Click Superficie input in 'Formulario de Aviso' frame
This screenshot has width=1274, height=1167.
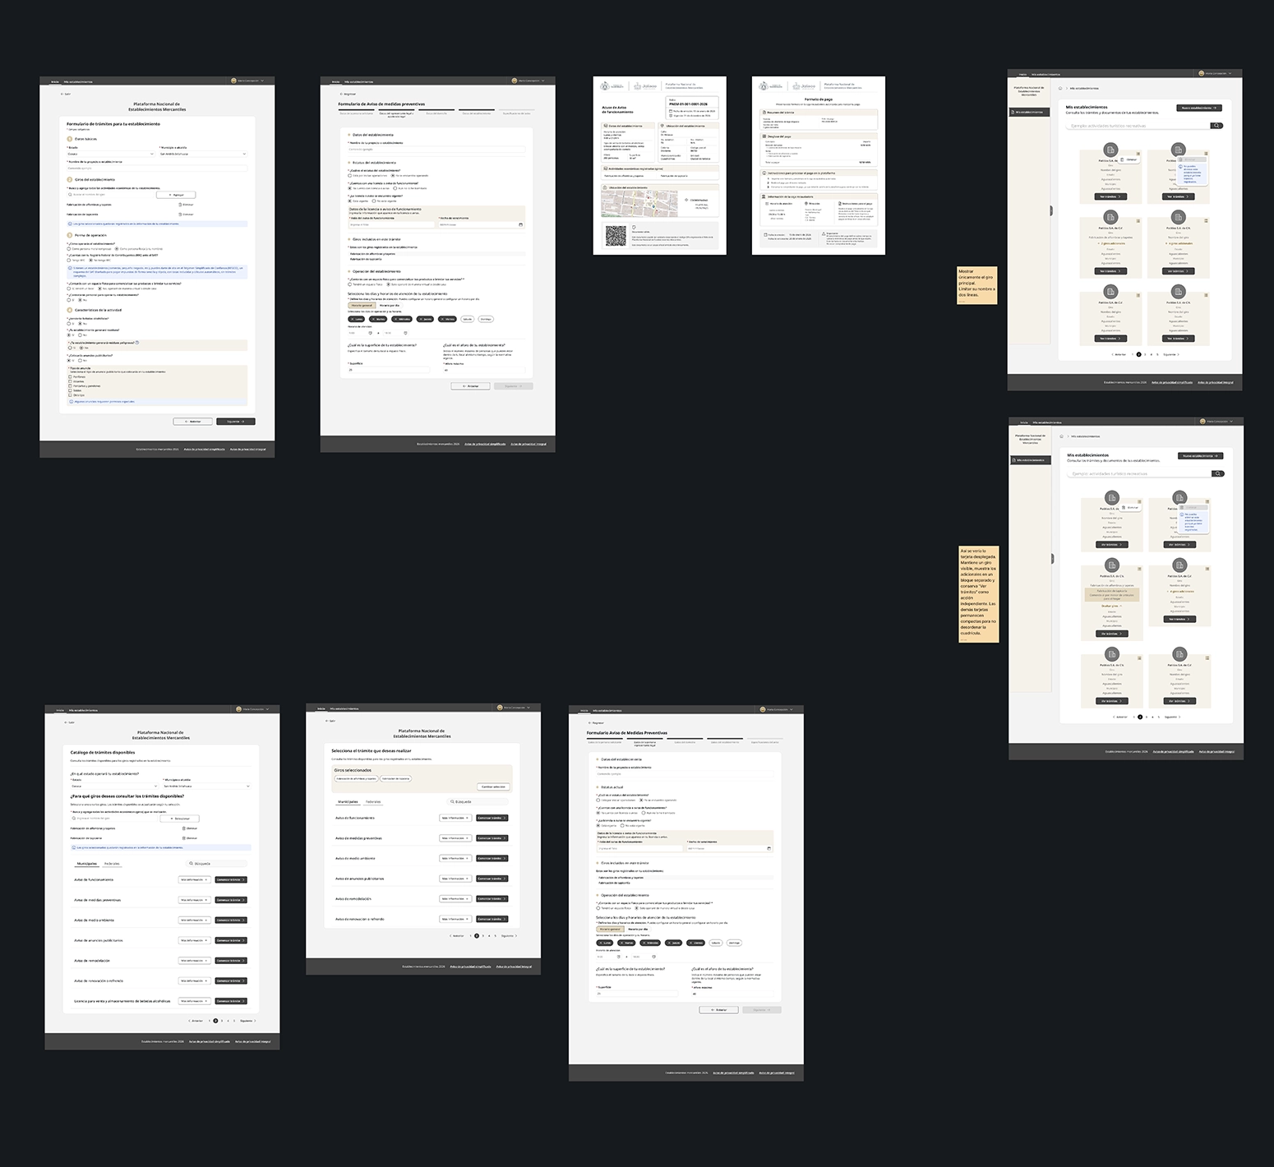pyautogui.click(x=388, y=370)
